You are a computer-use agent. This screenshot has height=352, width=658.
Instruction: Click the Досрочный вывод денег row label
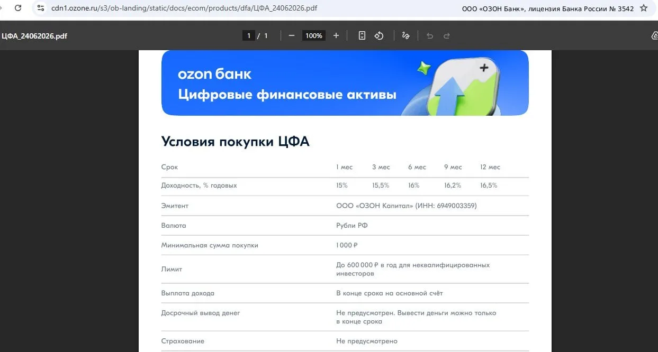(x=201, y=313)
